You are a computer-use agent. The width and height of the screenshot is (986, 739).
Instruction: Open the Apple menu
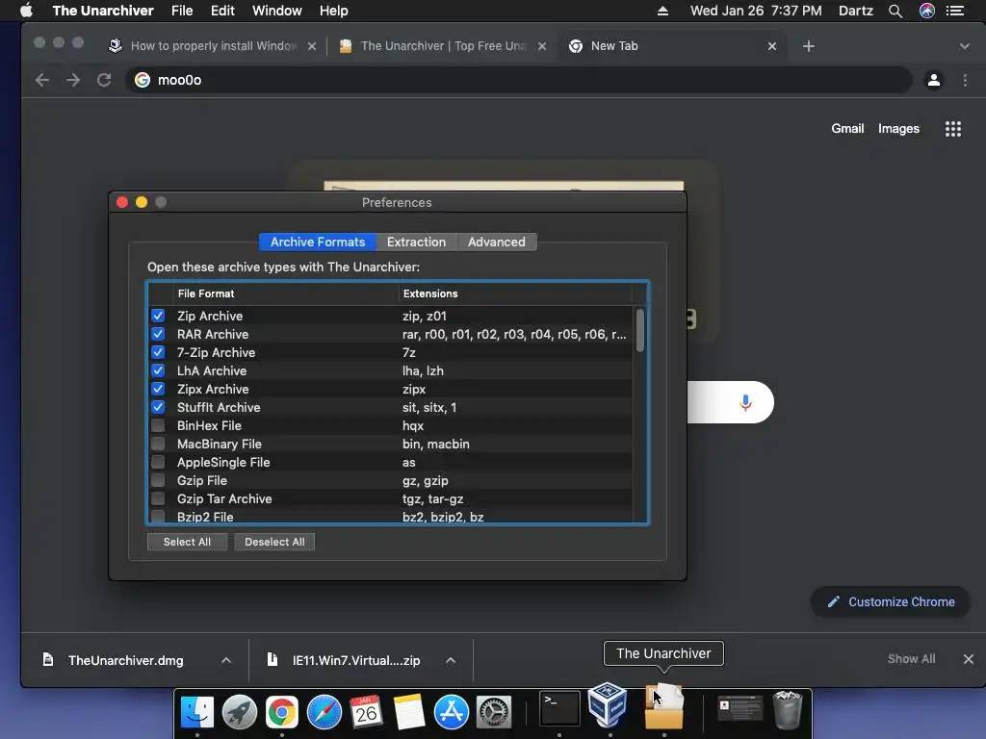tap(26, 11)
